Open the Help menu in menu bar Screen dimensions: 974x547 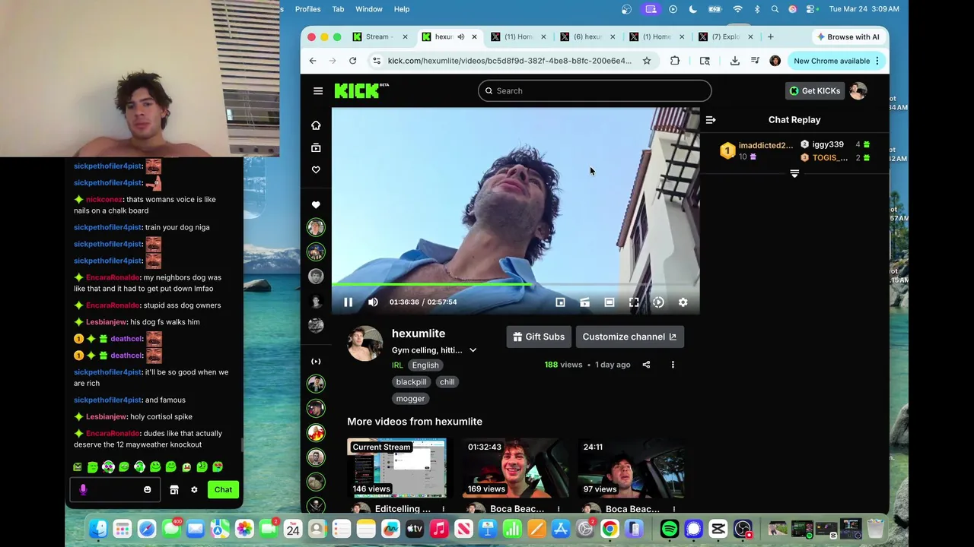(402, 9)
